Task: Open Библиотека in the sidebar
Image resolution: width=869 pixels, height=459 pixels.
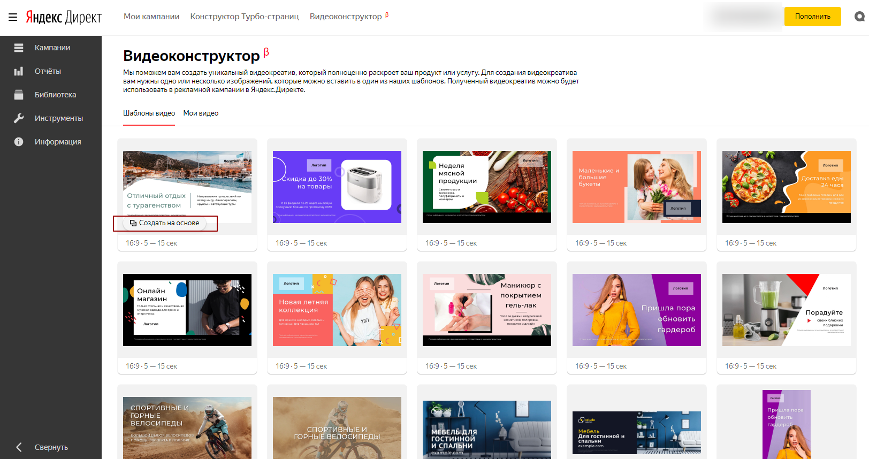Action: tap(55, 95)
